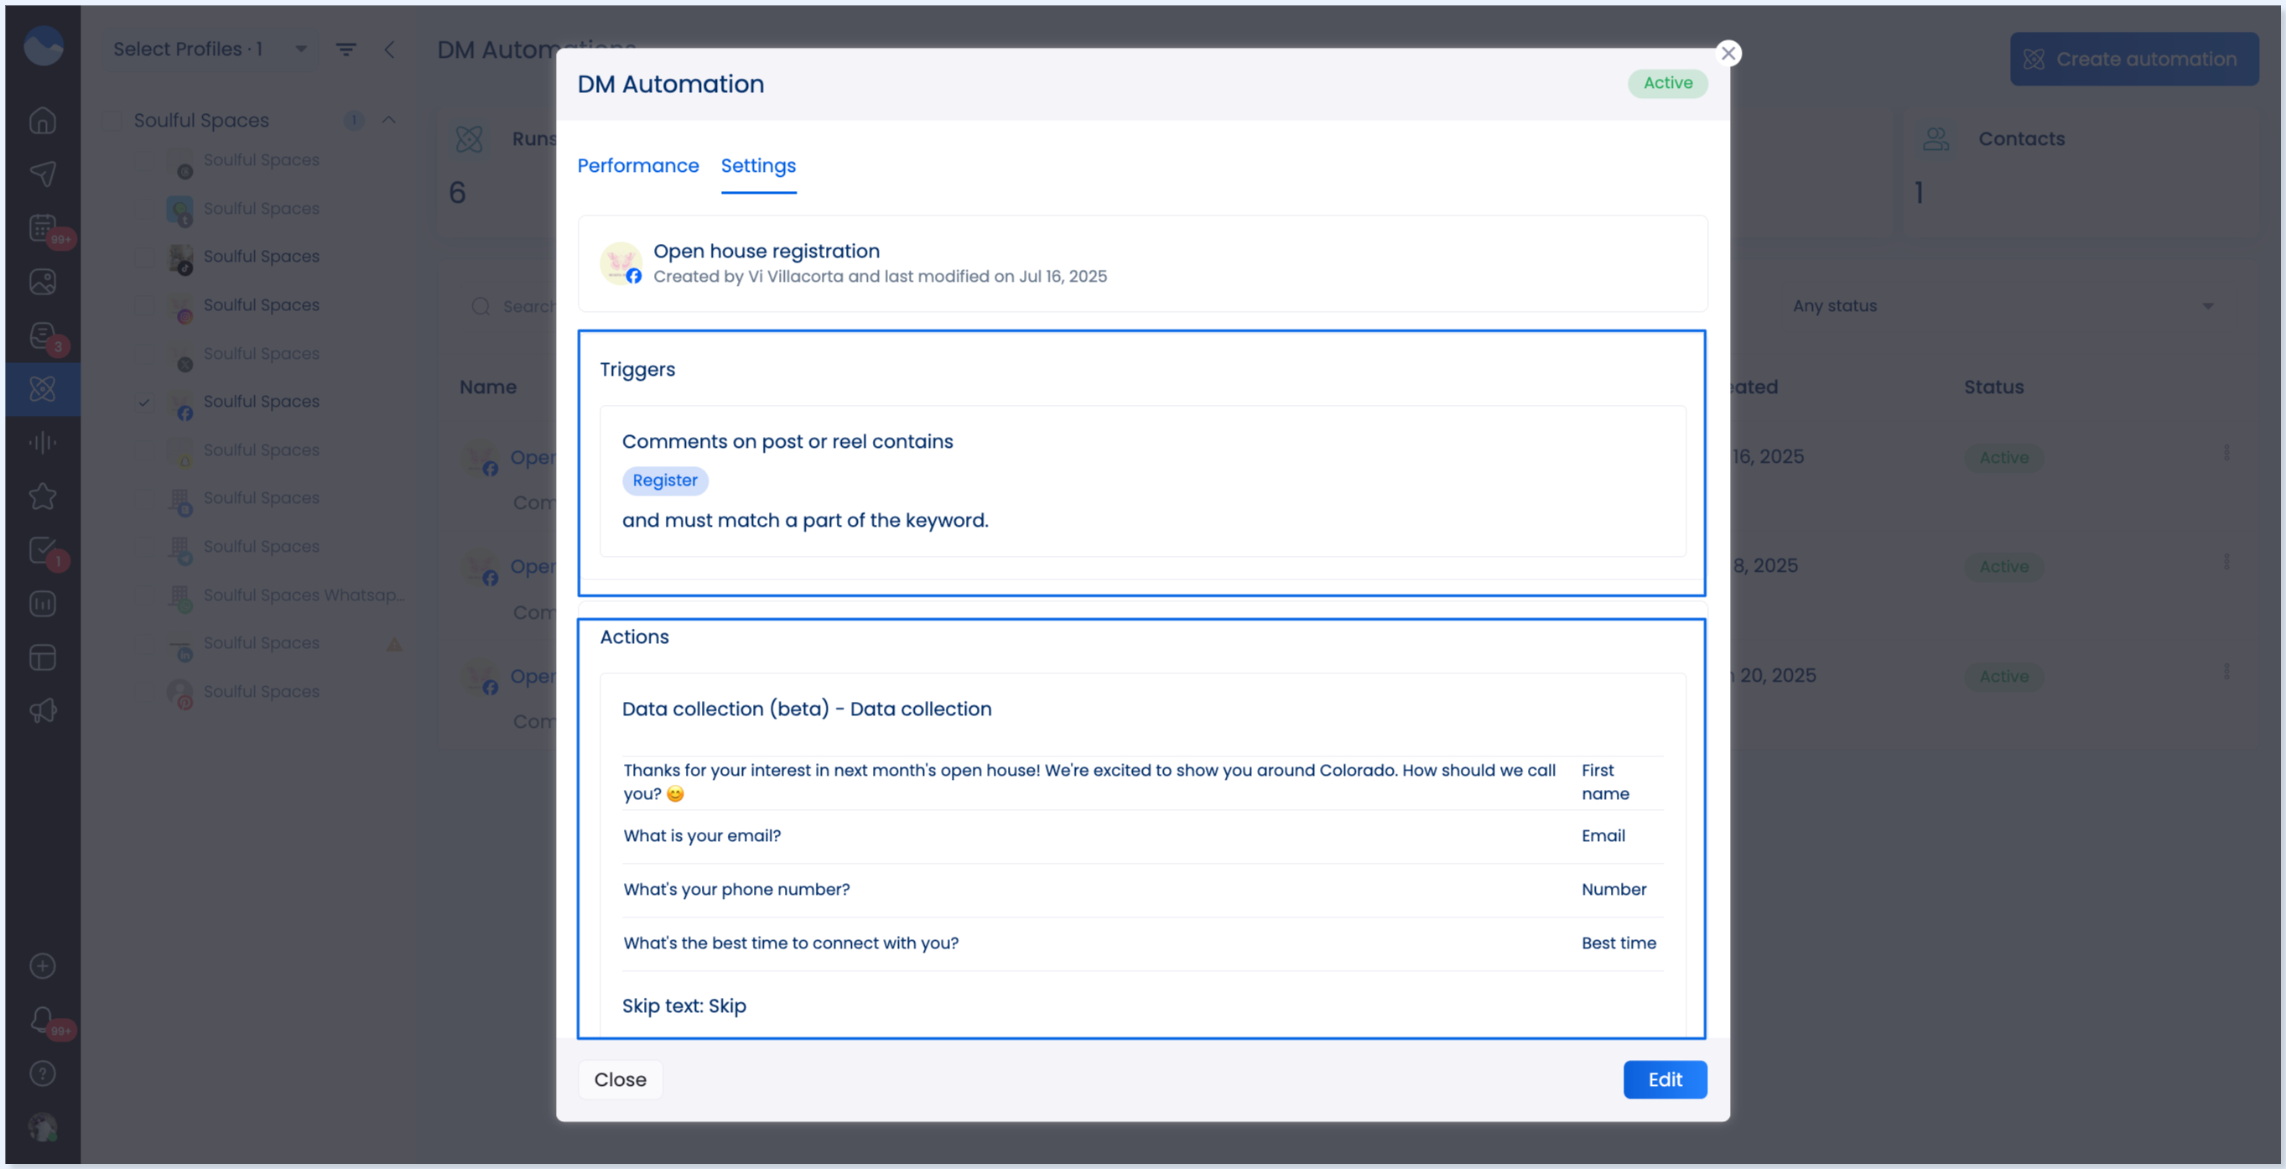Open the more options menu for third automation row
Screen dimensions: 2286x1169
coord(2226,672)
